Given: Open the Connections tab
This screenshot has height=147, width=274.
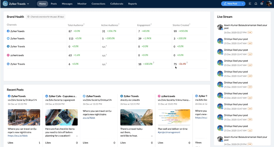Looking at the screenshot, I should tap(98, 4).
